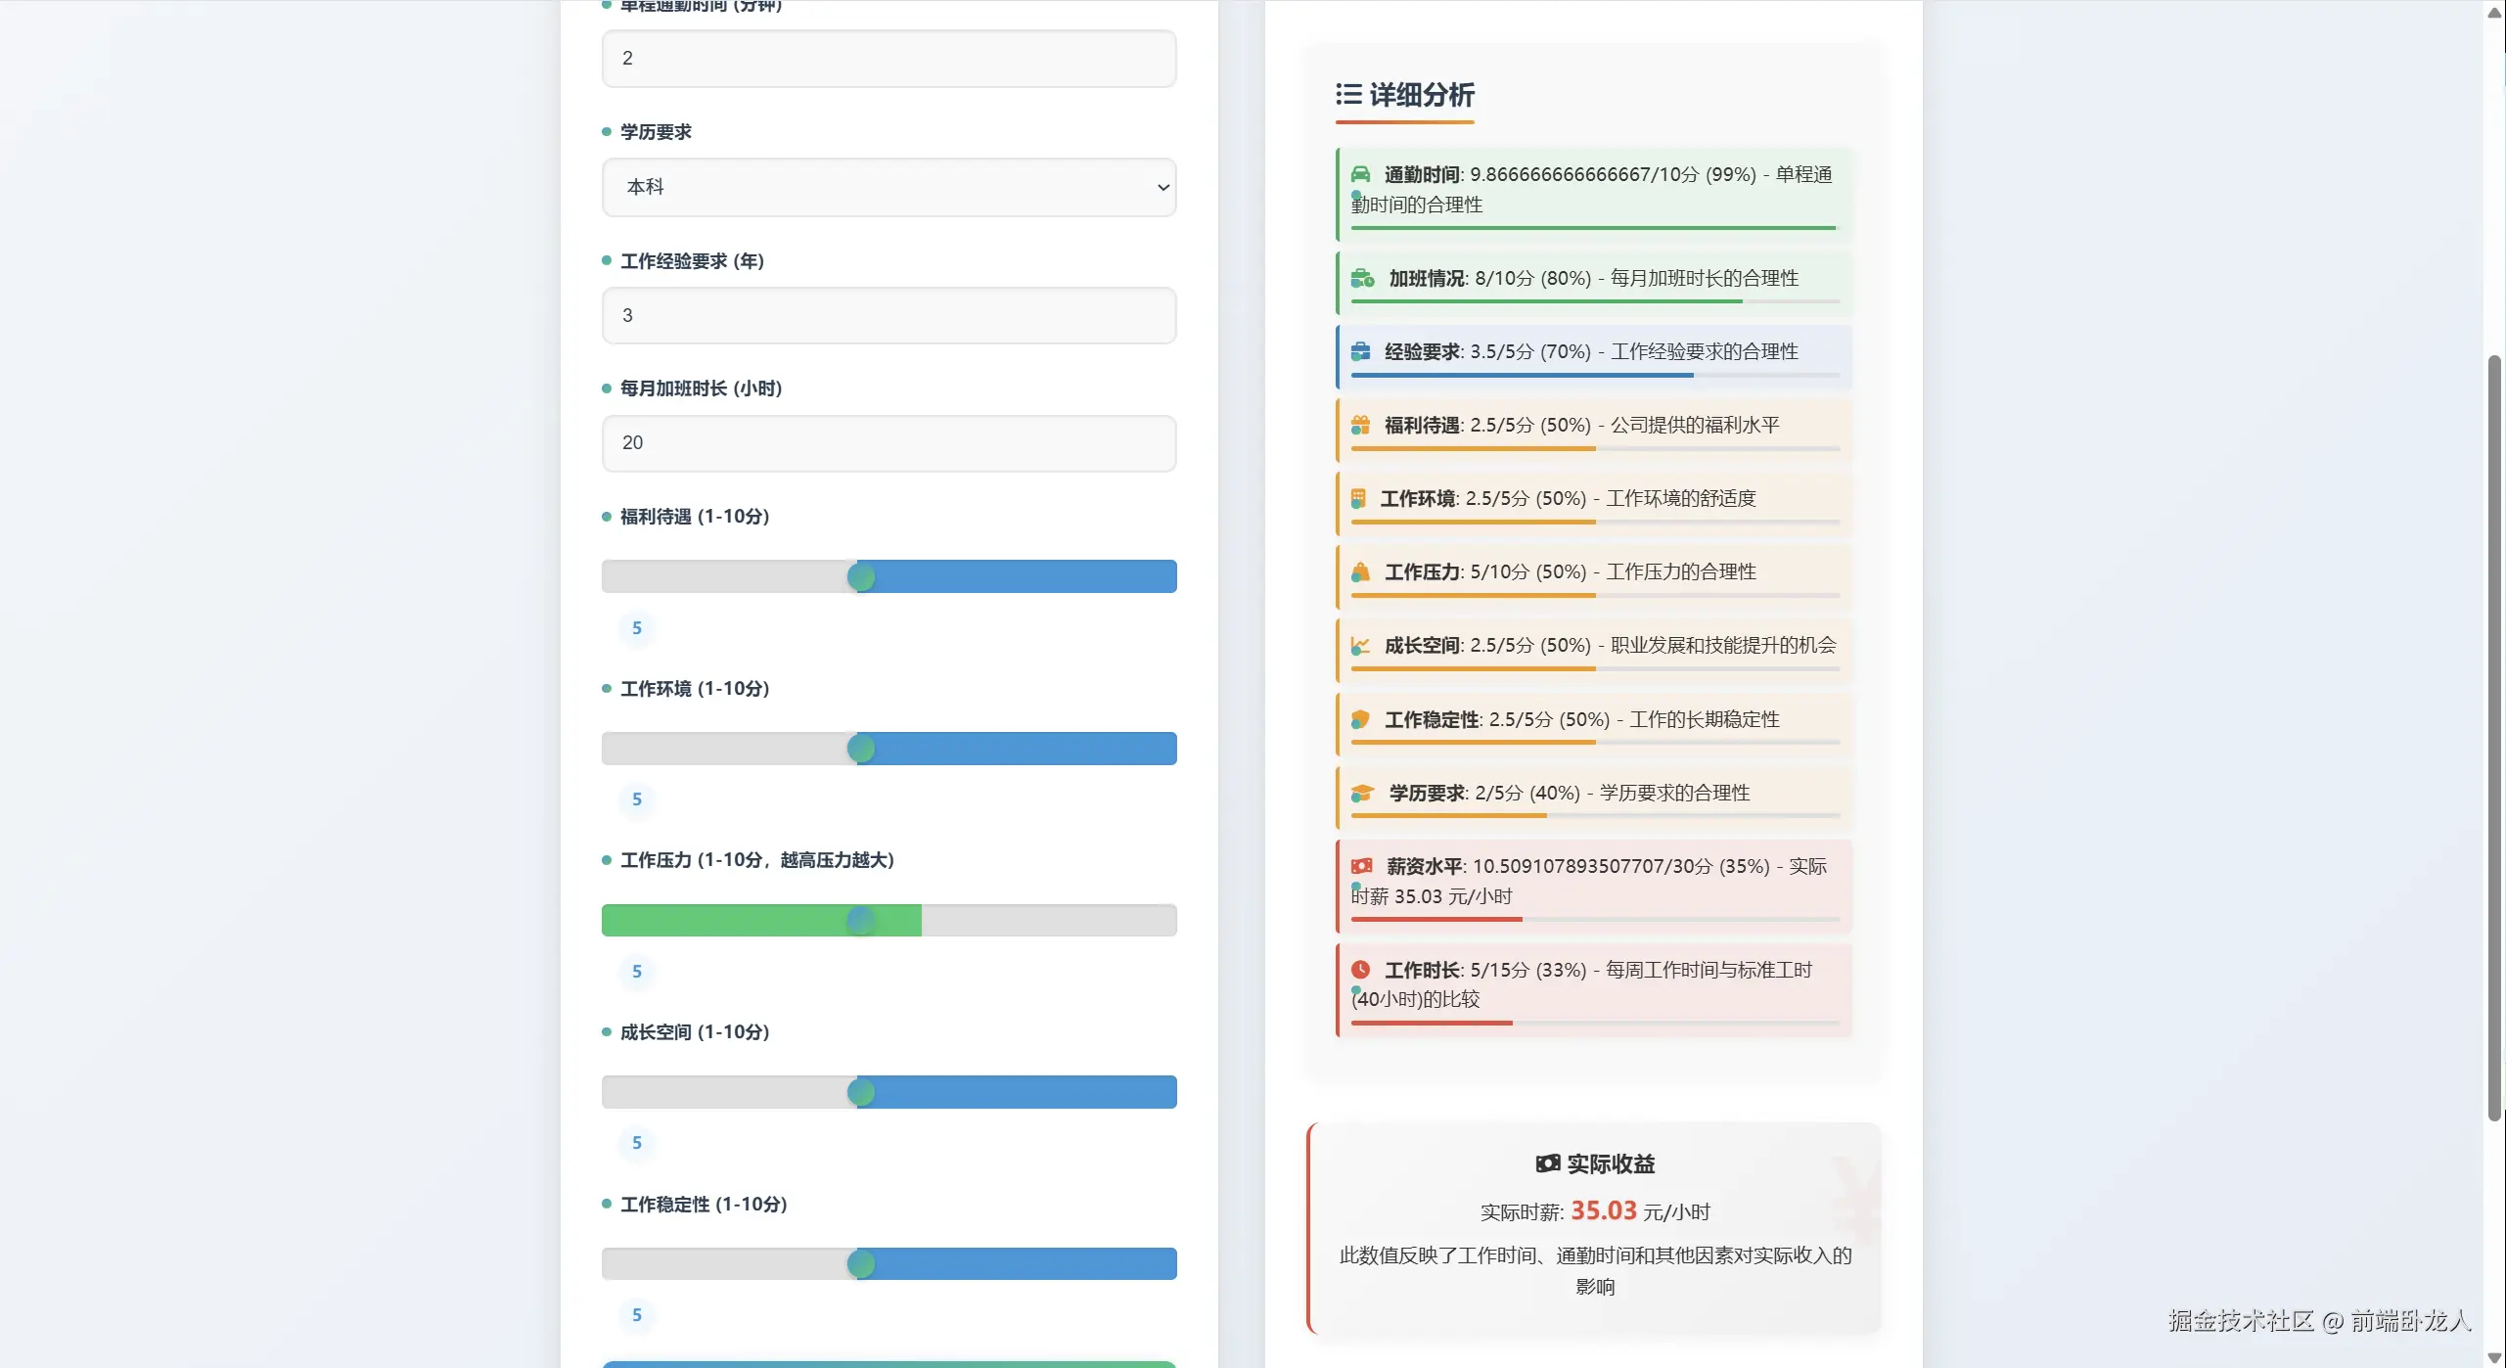Viewport: 2506px width, 1368px height.
Task: Focus the 单程通勤时间 input containing 2
Action: click(x=888, y=59)
